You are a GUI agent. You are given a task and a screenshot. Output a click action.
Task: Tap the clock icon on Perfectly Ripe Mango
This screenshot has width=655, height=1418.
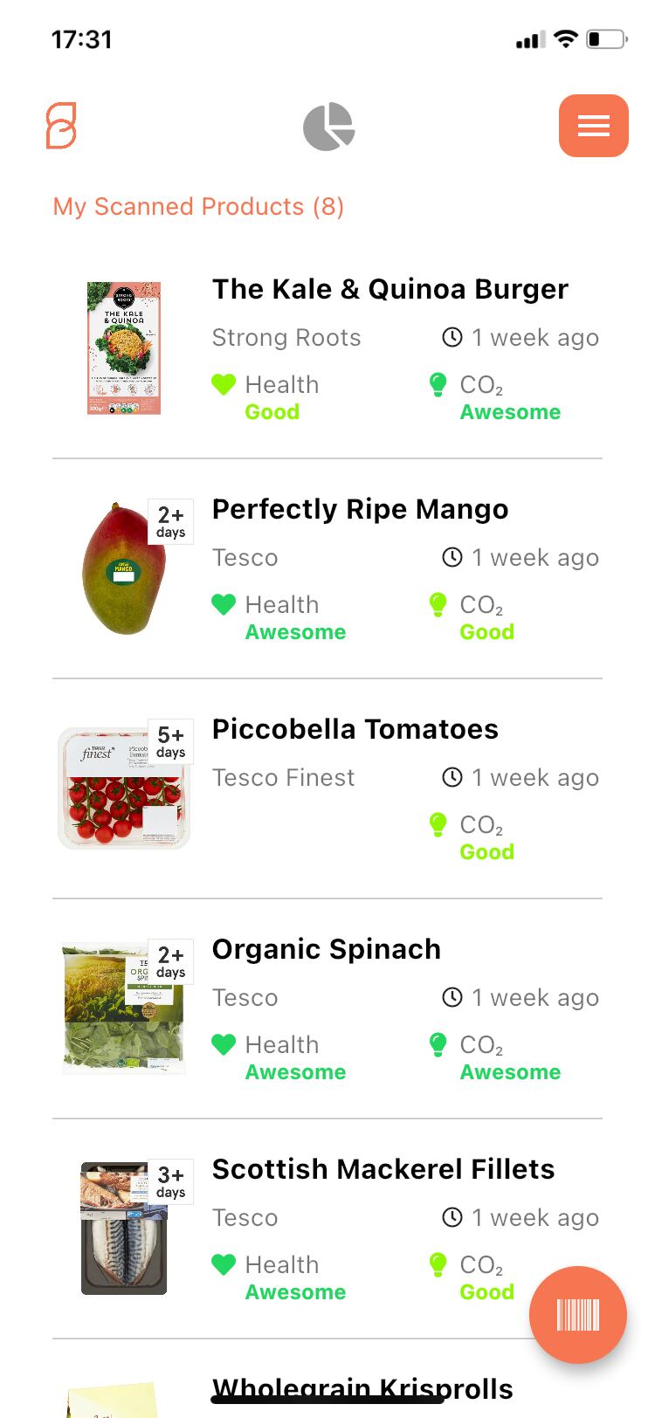[x=452, y=557]
